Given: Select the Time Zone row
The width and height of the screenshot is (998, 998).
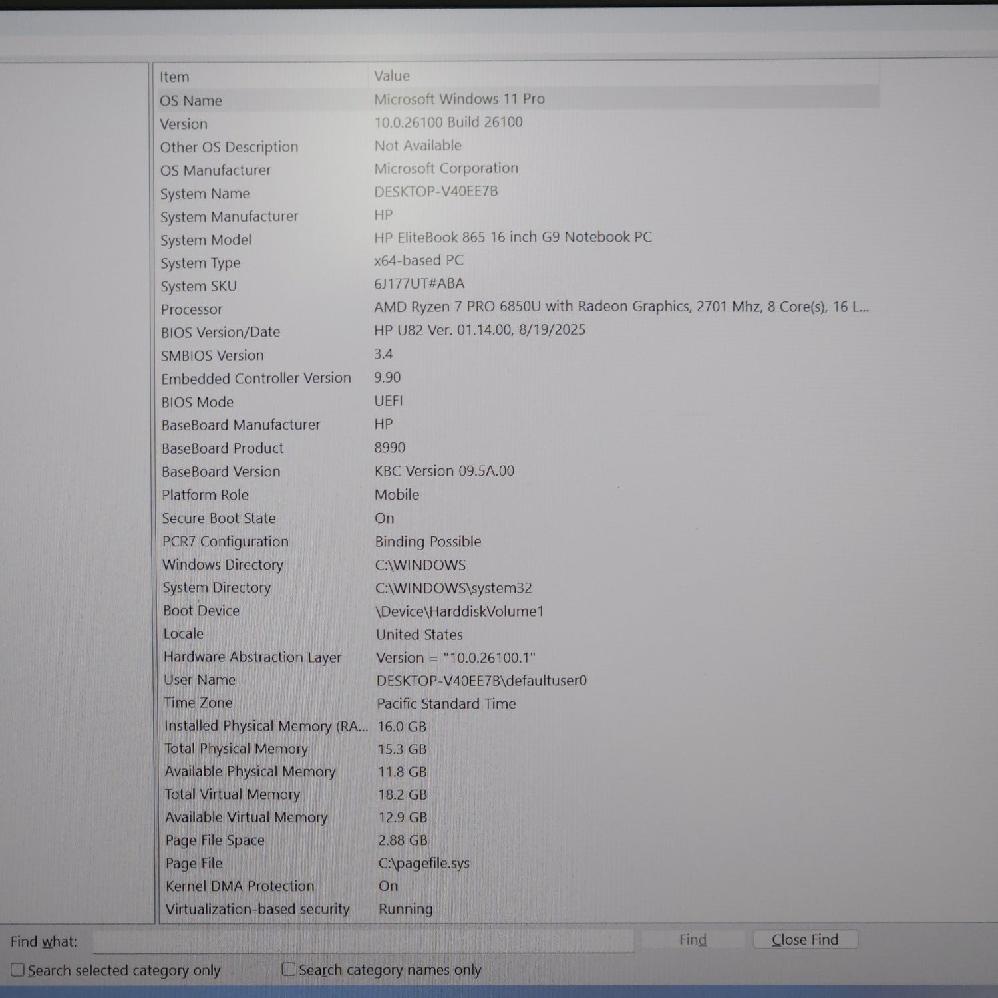Looking at the screenshot, I should [198, 703].
